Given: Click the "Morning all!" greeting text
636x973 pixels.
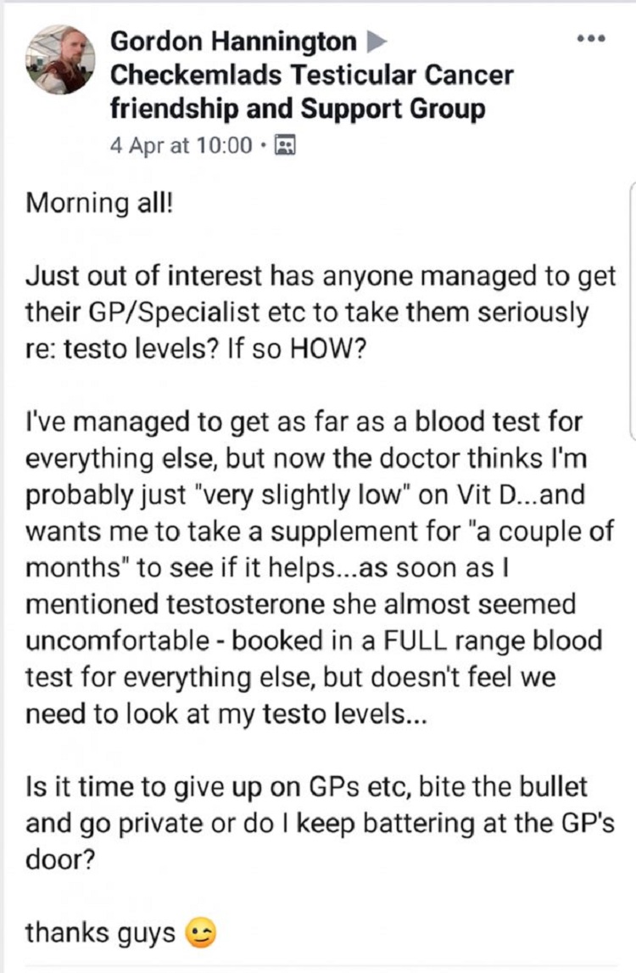Looking at the screenshot, I should pyautogui.click(x=99, y=205).
